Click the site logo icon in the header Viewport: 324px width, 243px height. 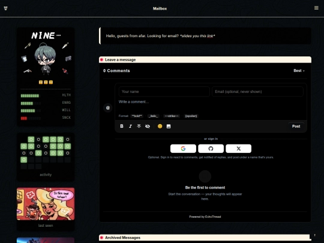5,8
